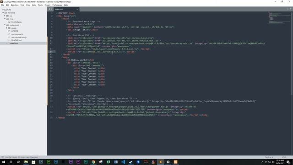Image resolution: width=293 pixels, height=165 pixels.
Task: Click the minimap code preview
Action: coord(279,18)
